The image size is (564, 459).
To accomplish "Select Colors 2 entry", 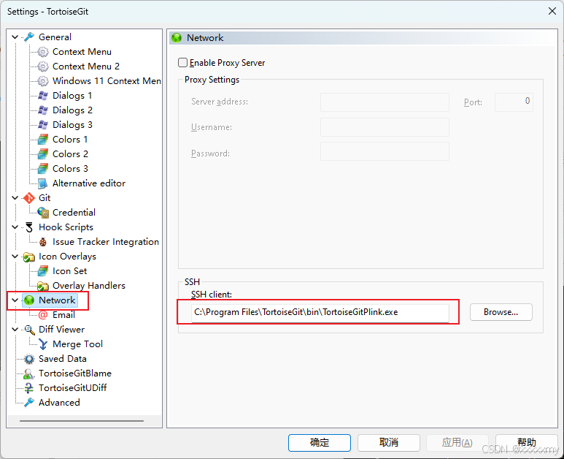I will coord(70,153).
